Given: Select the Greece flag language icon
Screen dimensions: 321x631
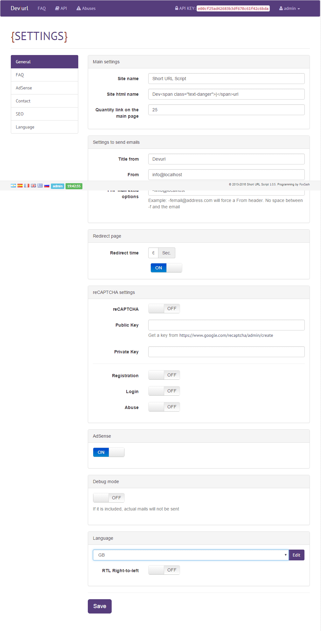Looking at the screenshot, I should pos(40,186).
